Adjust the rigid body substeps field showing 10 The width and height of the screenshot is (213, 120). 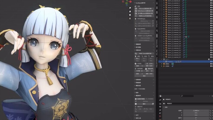(140, 71)
